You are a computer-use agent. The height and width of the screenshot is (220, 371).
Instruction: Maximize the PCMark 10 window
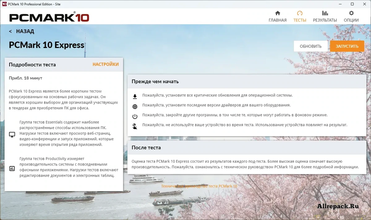[352, 4]
